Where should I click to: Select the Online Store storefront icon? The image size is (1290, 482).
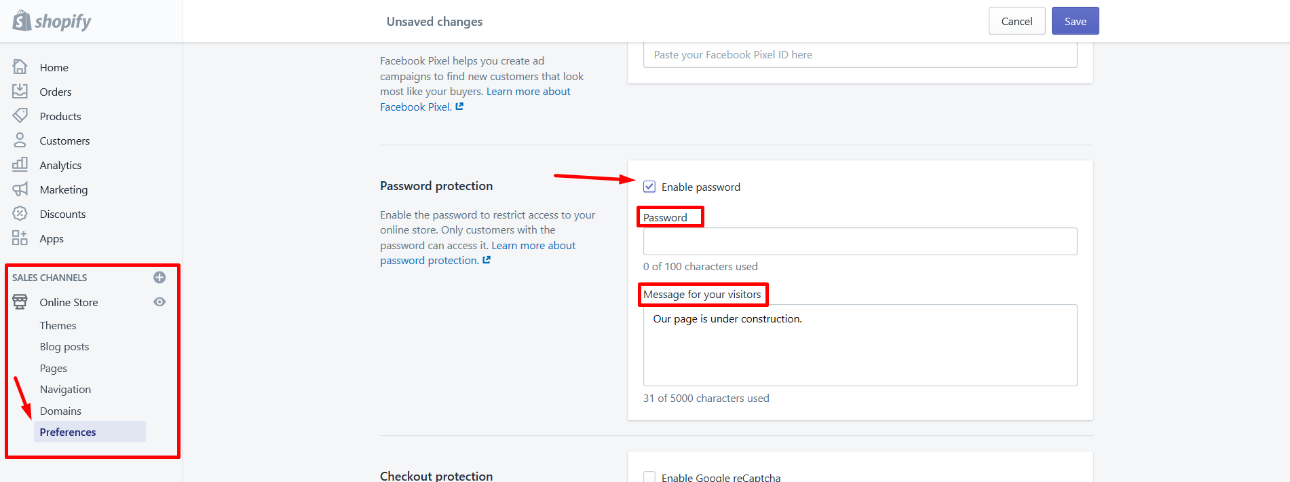(20, 301)
